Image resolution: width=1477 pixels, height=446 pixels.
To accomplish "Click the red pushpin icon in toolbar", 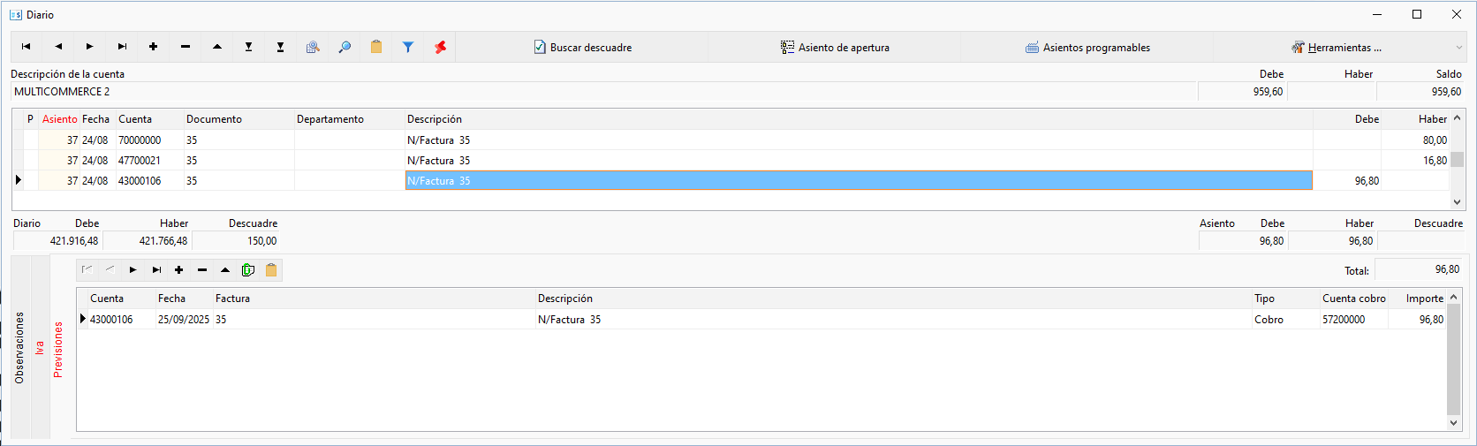I will 440,47.
